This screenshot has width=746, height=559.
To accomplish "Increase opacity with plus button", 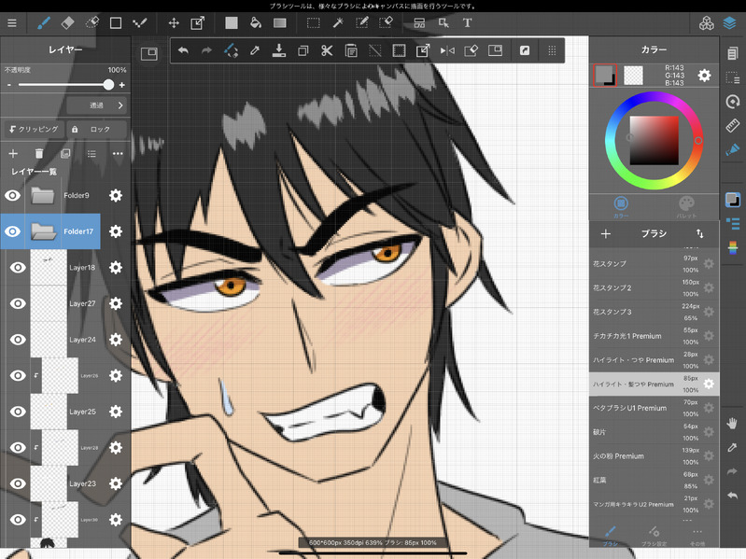I will [x=121, y=85].
